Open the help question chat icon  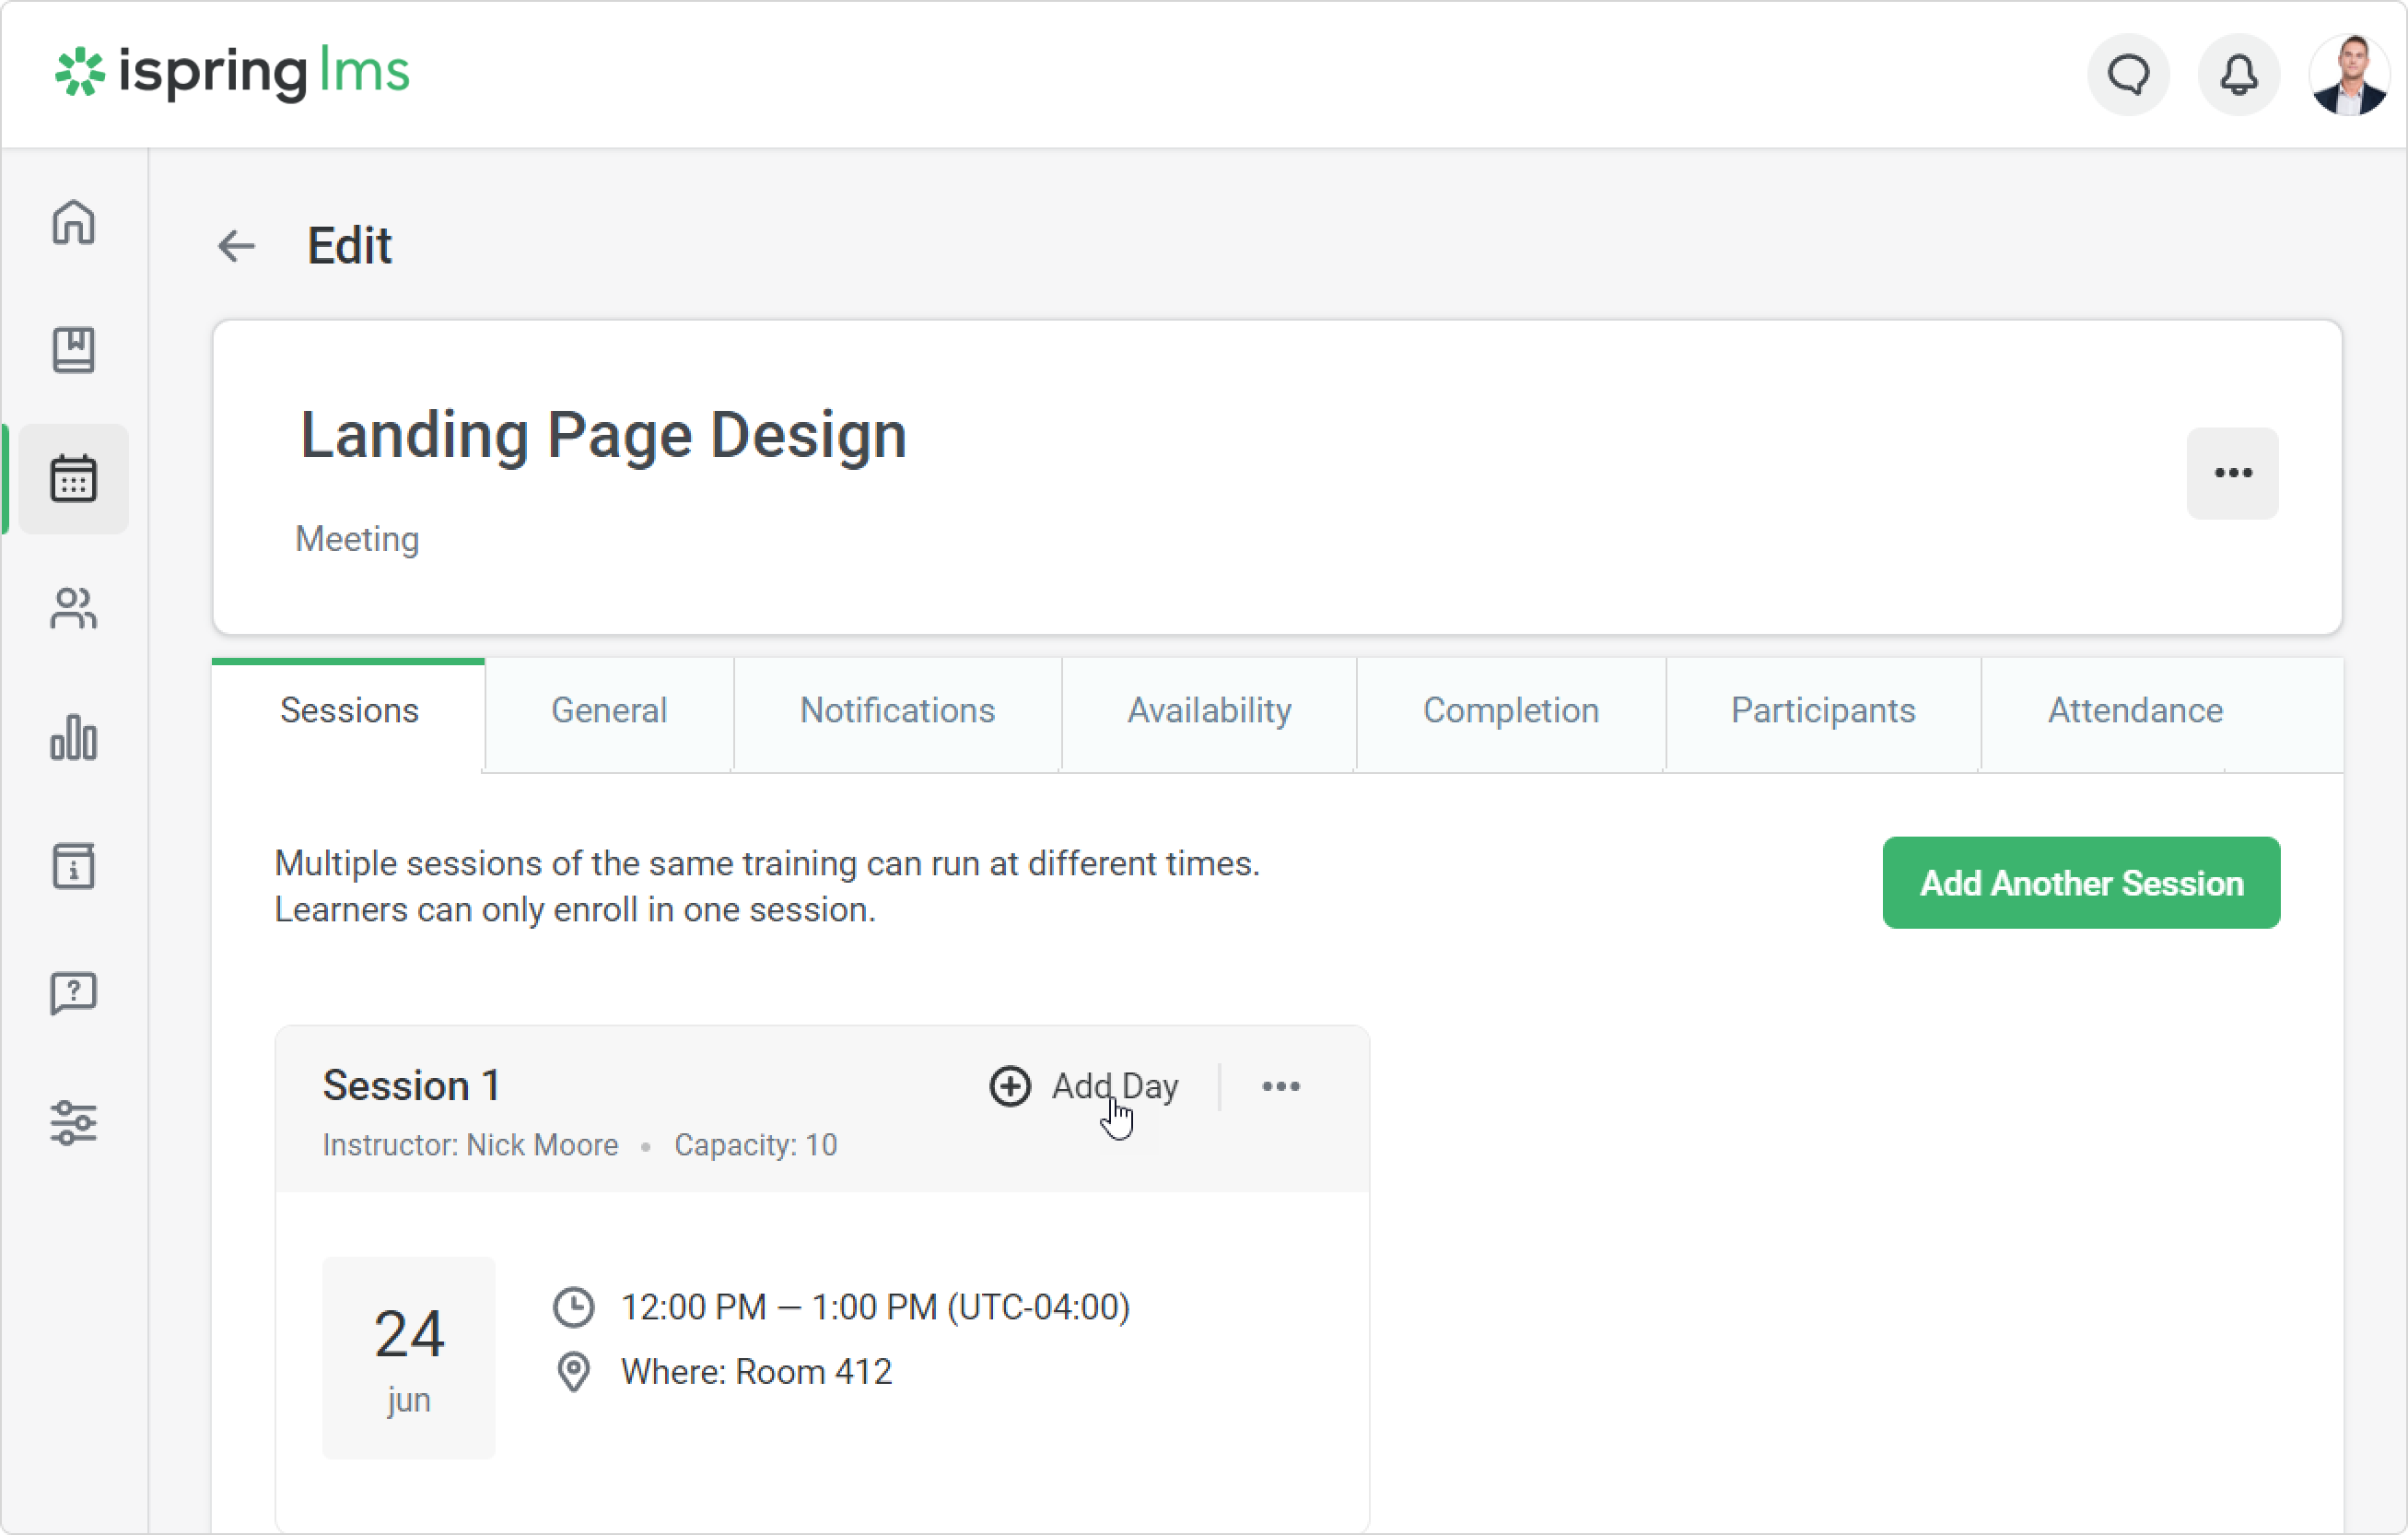tap(73, 994)
